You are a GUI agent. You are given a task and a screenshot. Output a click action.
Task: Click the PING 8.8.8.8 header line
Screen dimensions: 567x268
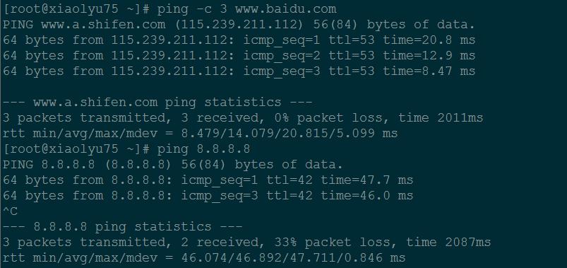coord(173,165)
